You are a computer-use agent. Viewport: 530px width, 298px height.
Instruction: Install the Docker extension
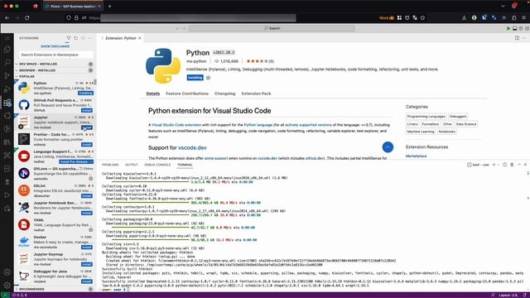pyautogui.click(x=86, y=248)
